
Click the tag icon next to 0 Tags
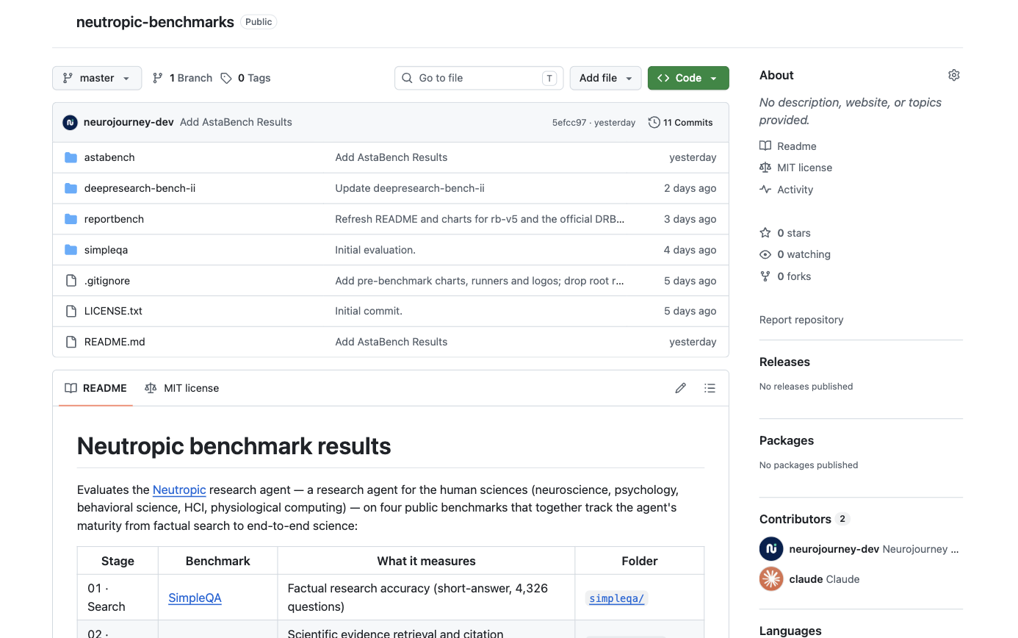[226, 78]
